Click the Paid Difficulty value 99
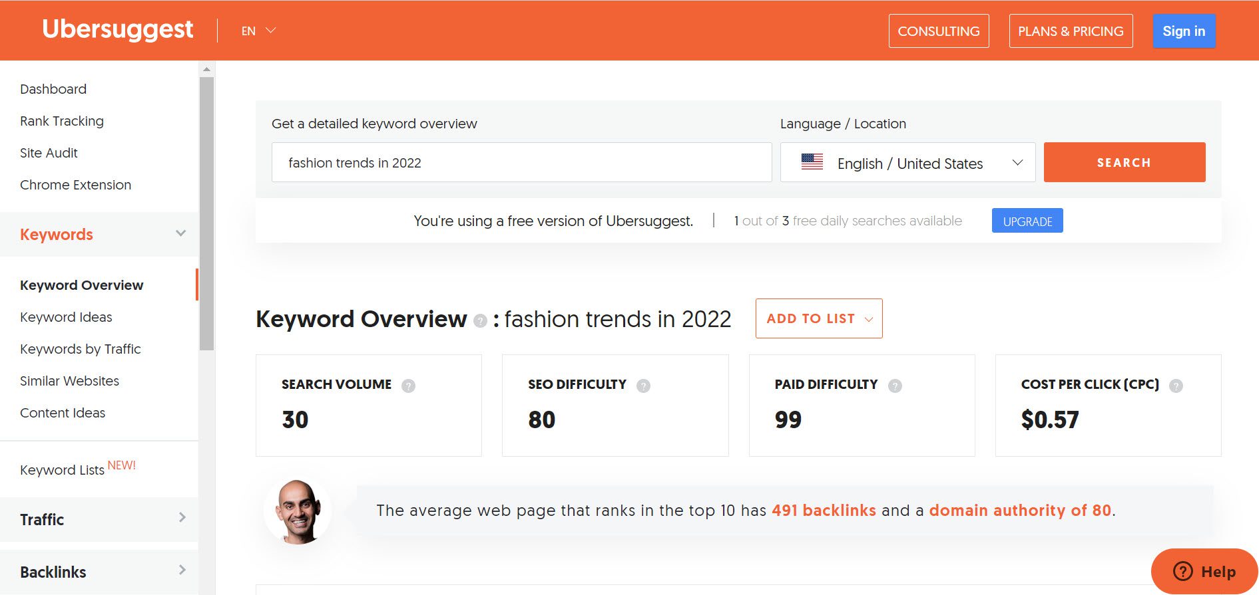 [x=788, y=419]
